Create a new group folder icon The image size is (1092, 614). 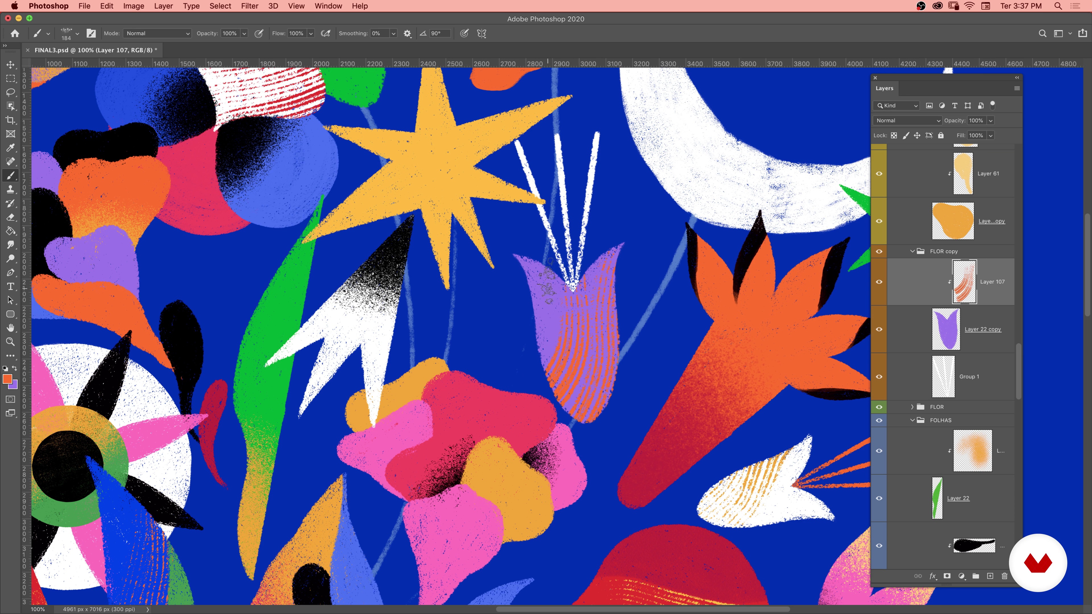pos(976,576)
